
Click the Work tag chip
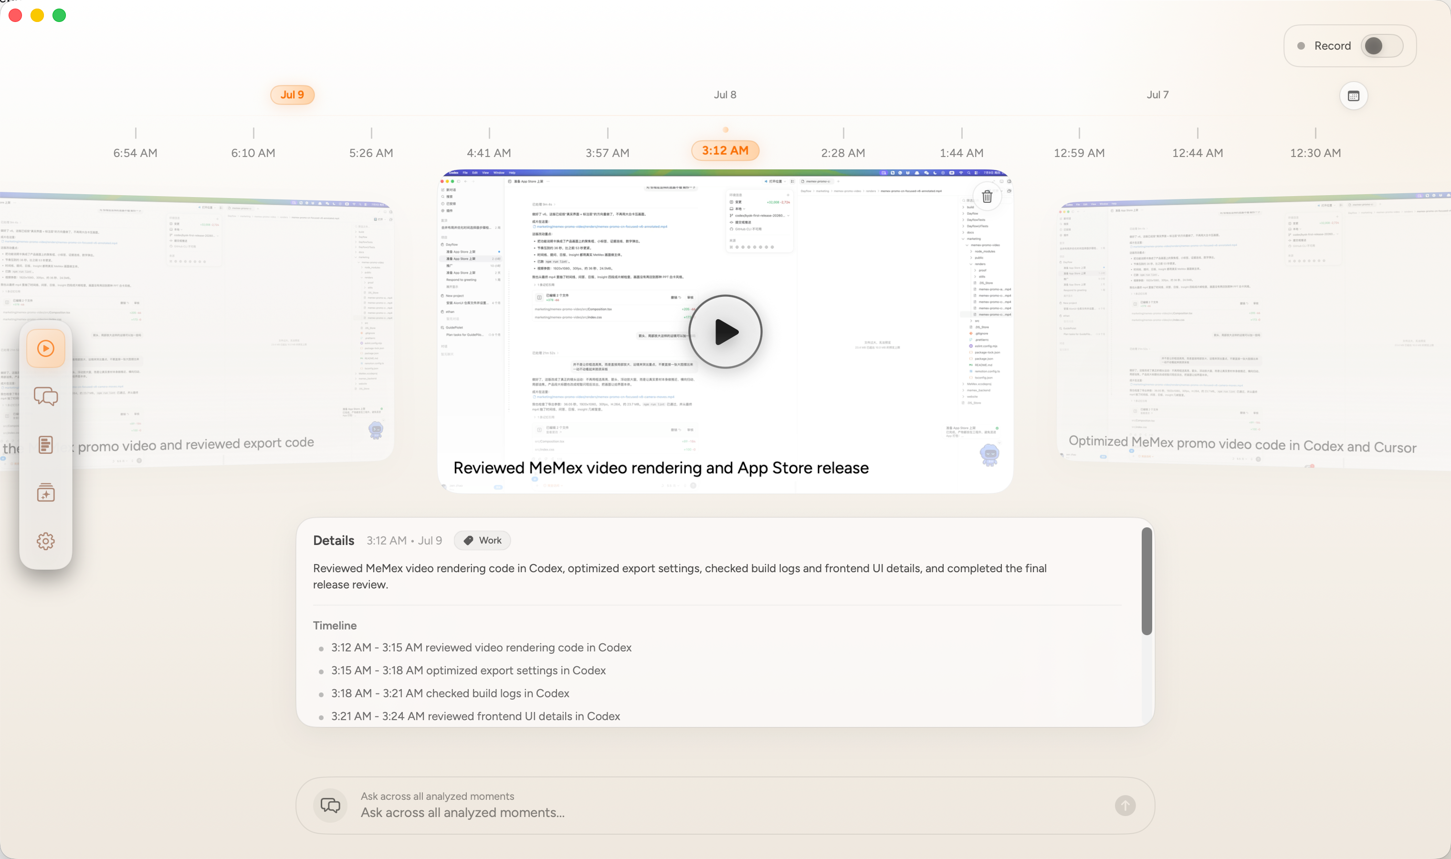pos(482,540)
